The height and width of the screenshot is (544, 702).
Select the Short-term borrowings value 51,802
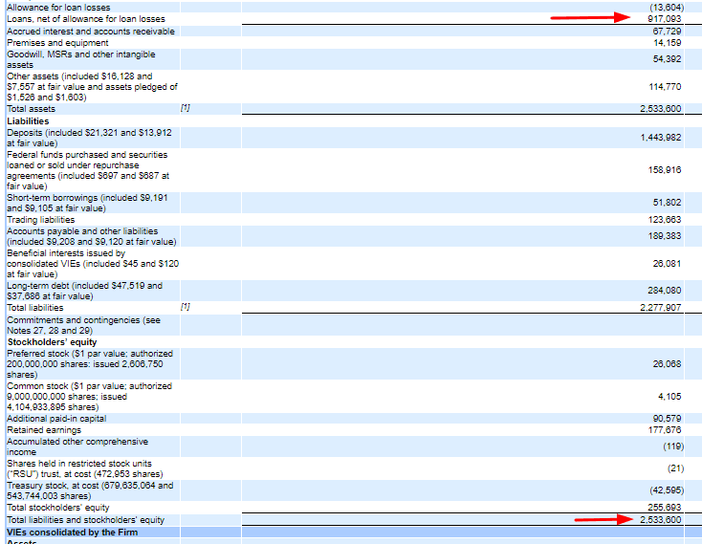click(x=666, y=203)
